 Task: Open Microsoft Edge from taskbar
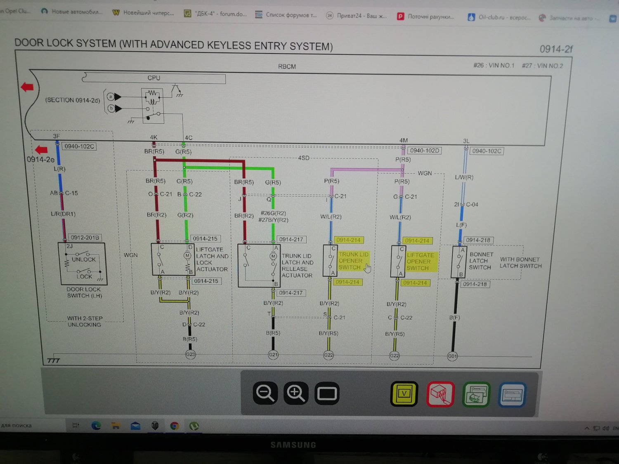(96, 426)
